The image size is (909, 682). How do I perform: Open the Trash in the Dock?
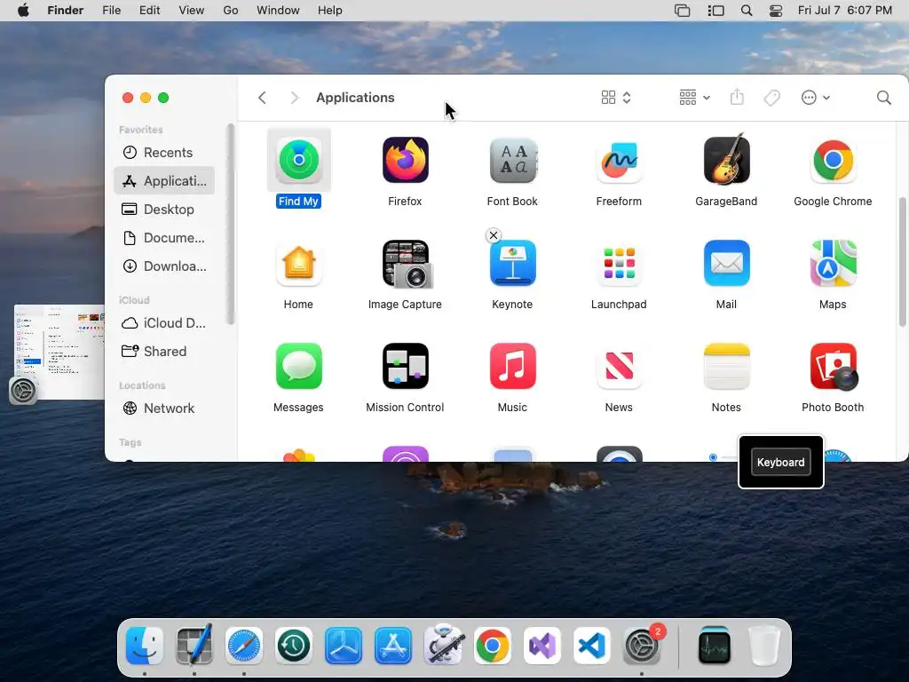point(764,646)
